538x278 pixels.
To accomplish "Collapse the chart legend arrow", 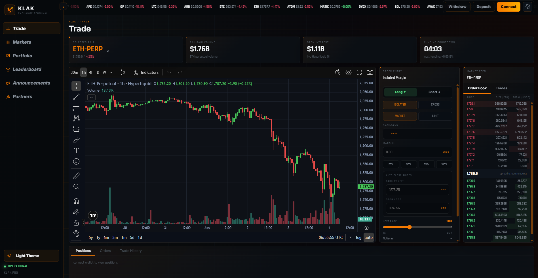I will click(x=91, y=98).
